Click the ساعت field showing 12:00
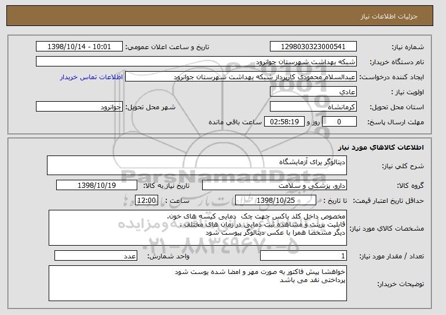This screenshot has height=315, width=446. (x=147, y=201)
